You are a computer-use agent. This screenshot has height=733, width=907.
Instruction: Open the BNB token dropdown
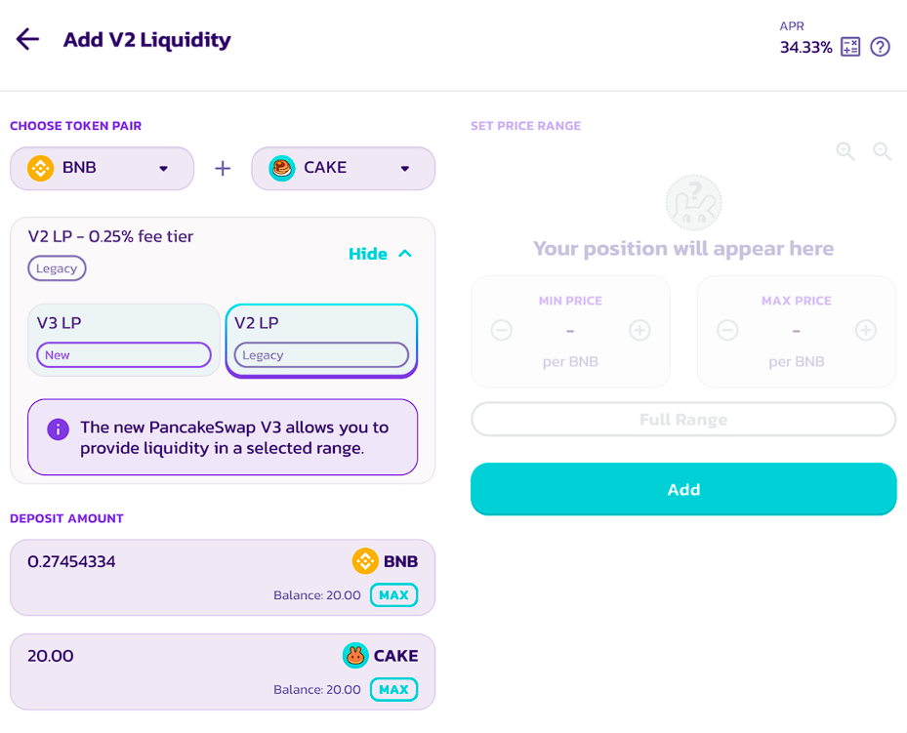(x=102, y=168)
